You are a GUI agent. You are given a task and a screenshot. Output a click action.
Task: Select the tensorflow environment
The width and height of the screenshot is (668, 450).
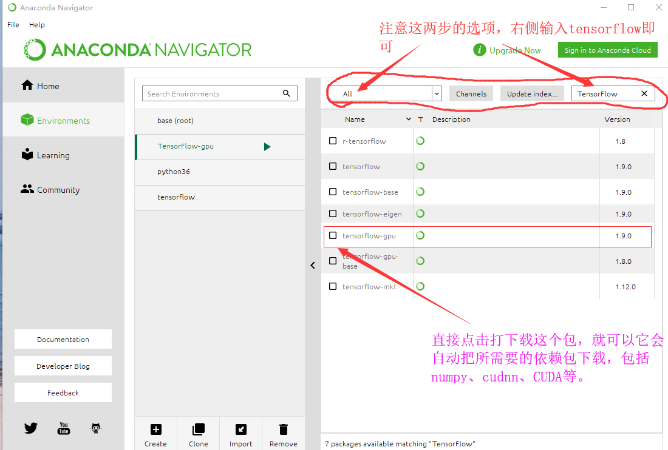220,197
